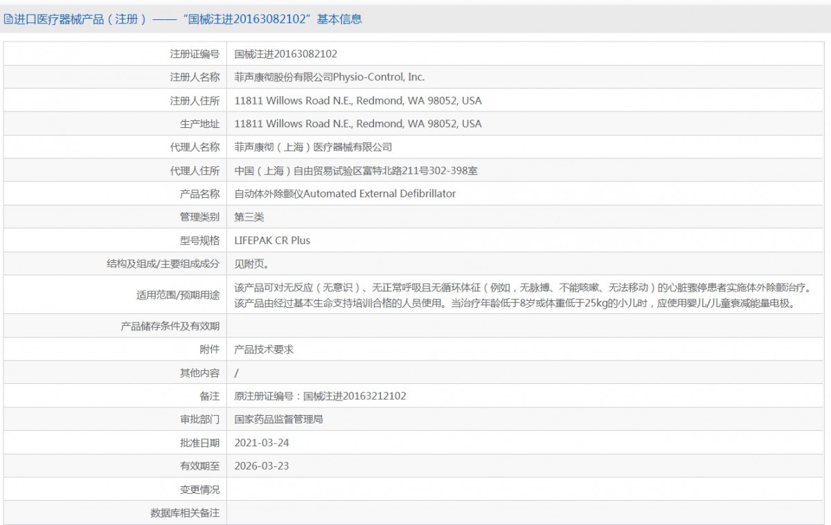Click agent name 菲声康彻(上海)医疗器械有限公司

point(314,147)
